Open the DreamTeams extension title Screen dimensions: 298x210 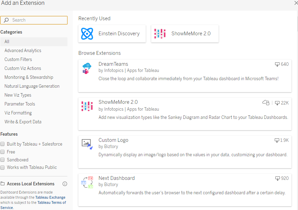(113, 64)
